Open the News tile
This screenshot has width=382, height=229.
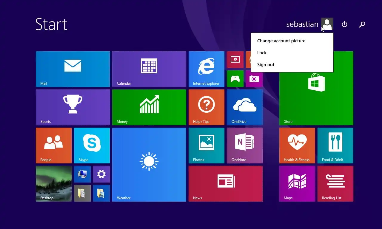click(x=226, y=184)
